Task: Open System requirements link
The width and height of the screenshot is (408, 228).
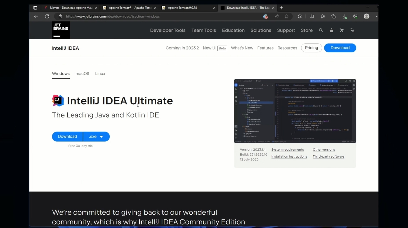Action: [287, 149]
